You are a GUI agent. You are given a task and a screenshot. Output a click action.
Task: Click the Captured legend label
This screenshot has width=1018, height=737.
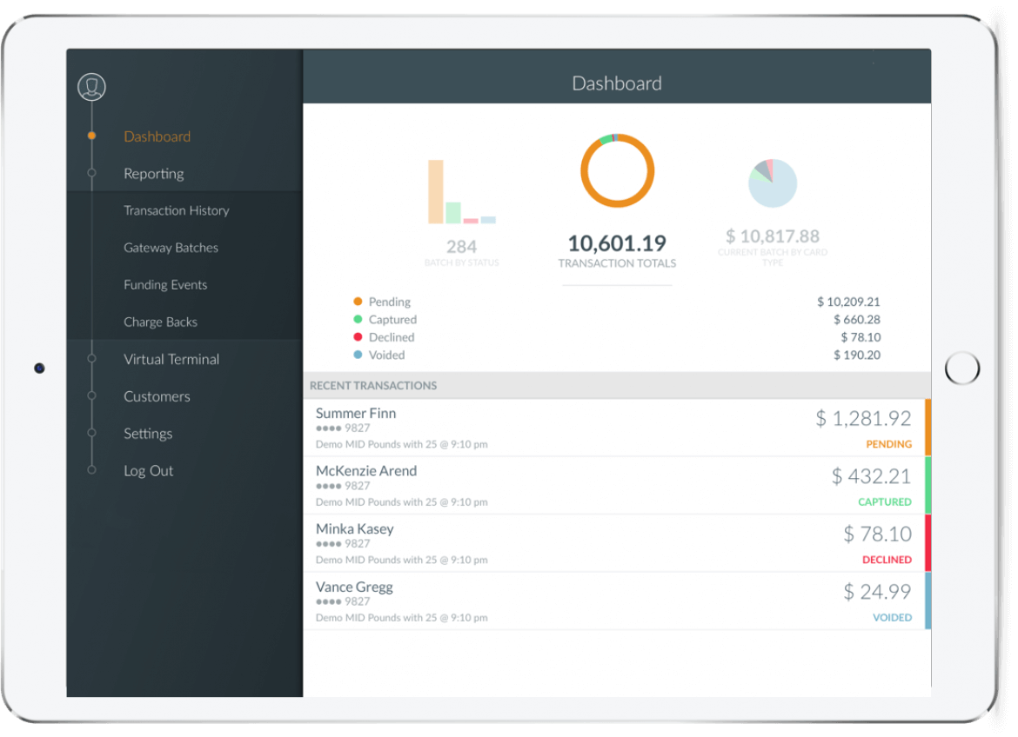392,319
